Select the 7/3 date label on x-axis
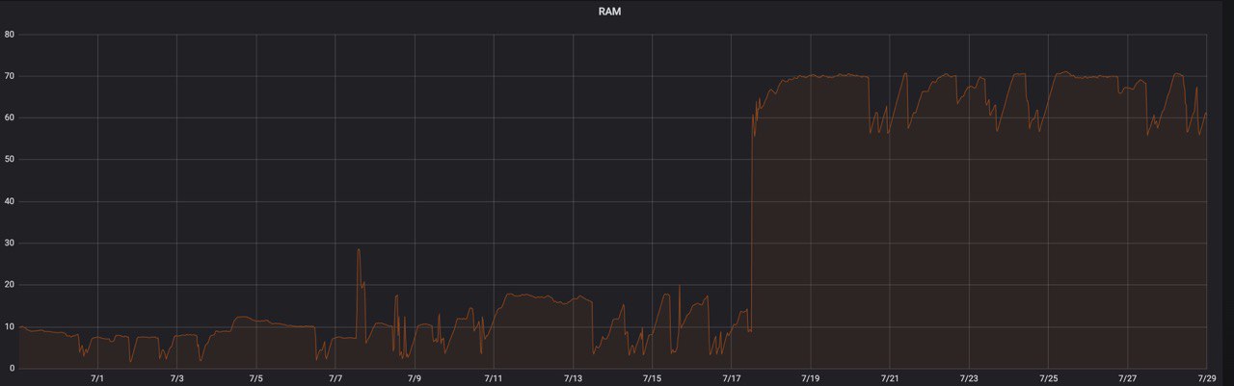The width and height of the screenshot is (1234, 386). (x=176, y=379)
